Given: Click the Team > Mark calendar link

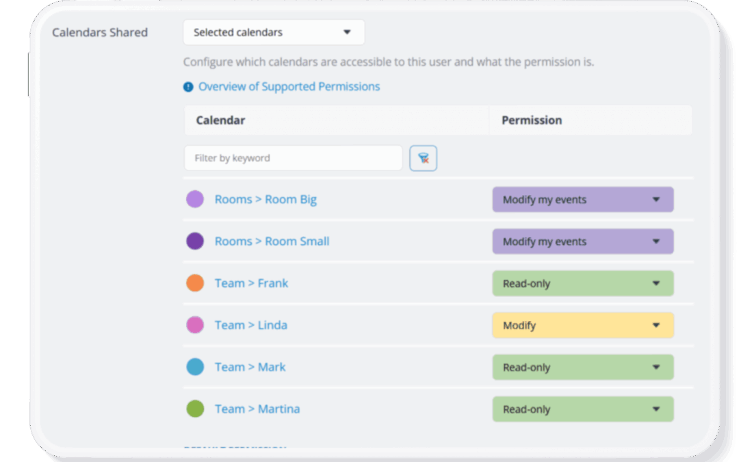Looking at the screenshot, I should pyautogui.click(x=250, y=367).
